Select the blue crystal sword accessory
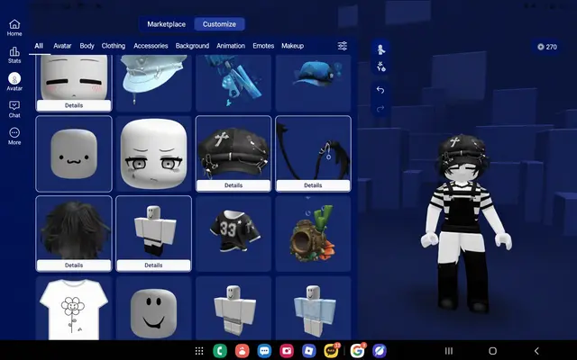This screenshot has width=577, height=360. (x=234, y=82)
